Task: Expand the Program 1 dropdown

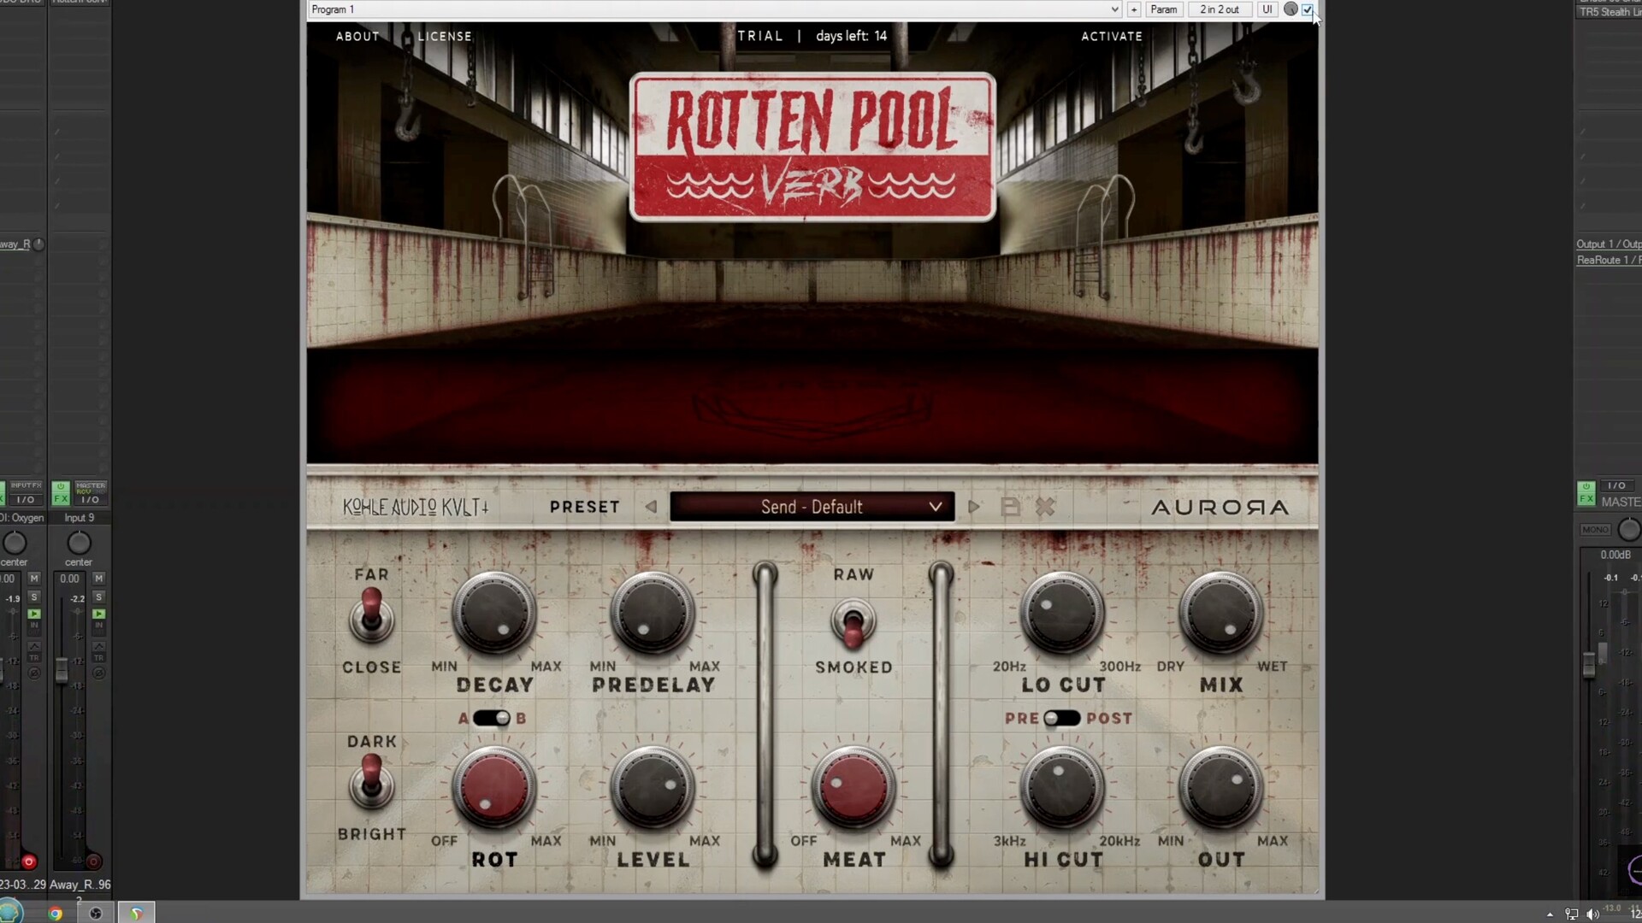Action: (x=1114, y=9)
